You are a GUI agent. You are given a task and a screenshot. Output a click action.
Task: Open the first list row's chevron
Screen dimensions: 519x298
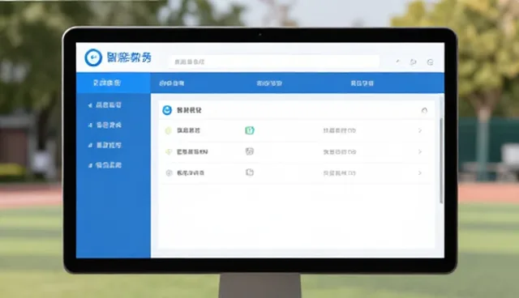tap(420, 130)
